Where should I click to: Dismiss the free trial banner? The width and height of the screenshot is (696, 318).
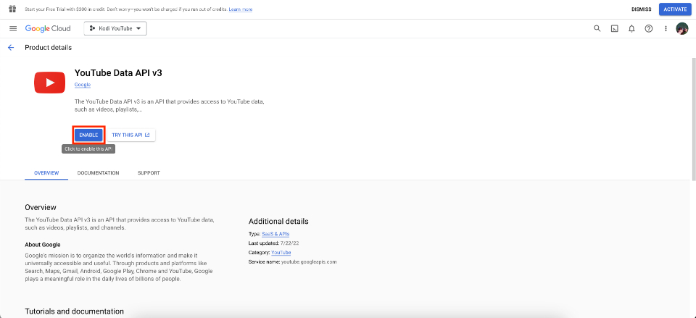click(641, 9)
